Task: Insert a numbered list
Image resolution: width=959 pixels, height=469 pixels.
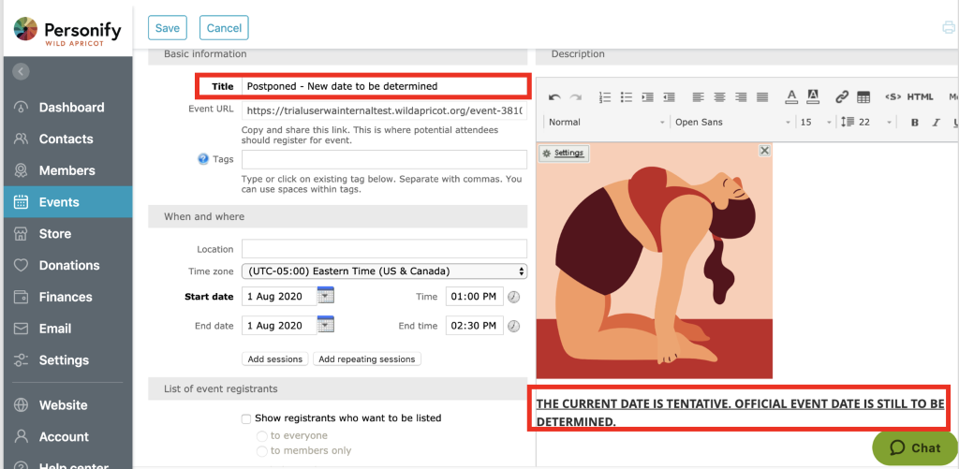Action: click(x=605, y=96)
